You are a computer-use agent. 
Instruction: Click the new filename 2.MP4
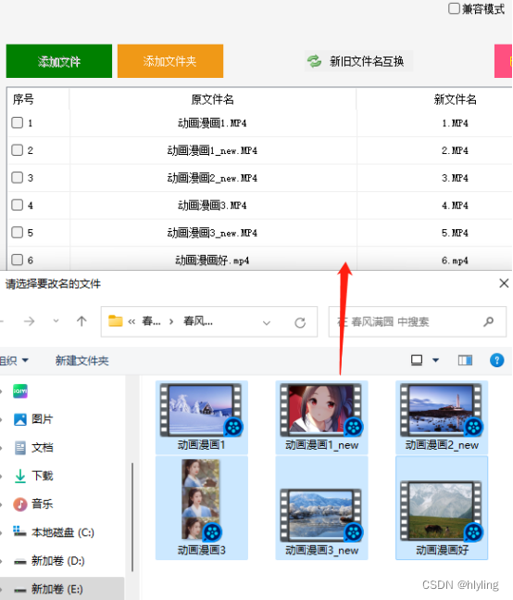point(455,151)
